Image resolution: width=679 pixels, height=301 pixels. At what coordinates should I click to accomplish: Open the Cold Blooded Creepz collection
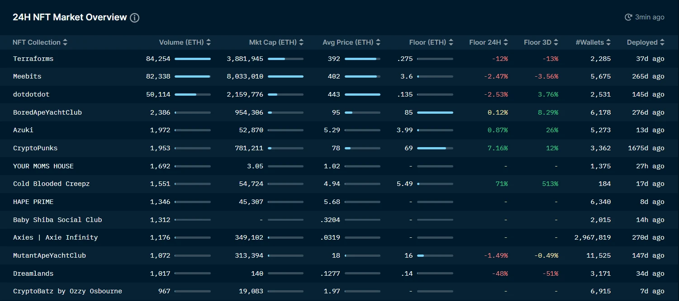pyautogui.click(x=52, y=184)
